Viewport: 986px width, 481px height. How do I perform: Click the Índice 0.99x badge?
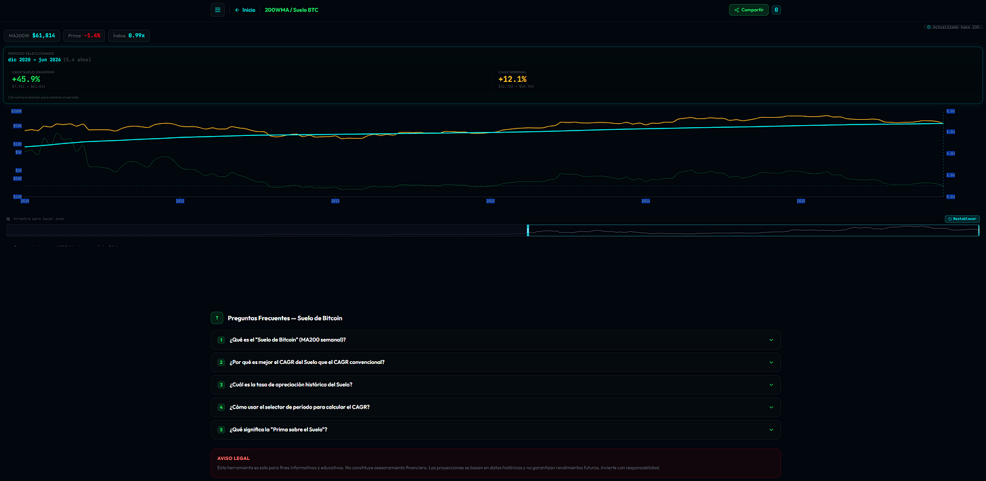coord(129,35)
